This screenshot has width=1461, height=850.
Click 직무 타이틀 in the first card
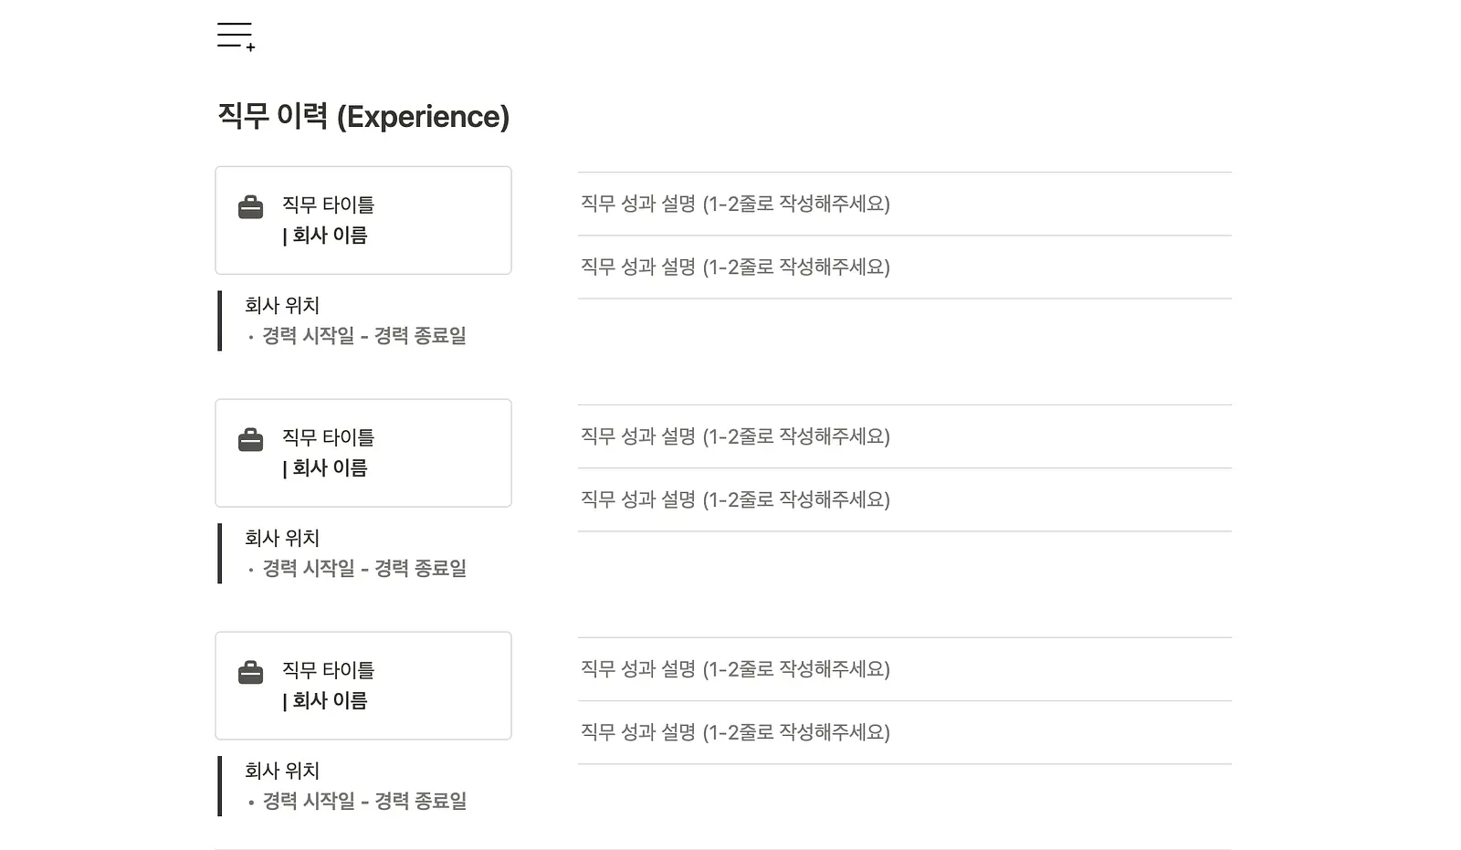tap(328, 205)
